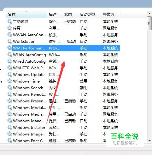
Task: Select the Windows Remote service name
Action: pos(29,95)
